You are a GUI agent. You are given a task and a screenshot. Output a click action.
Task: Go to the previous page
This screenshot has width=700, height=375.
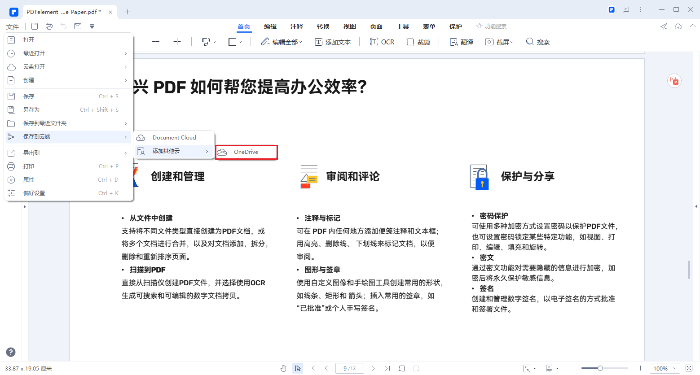pyautogui.click(x=326, y=368)
